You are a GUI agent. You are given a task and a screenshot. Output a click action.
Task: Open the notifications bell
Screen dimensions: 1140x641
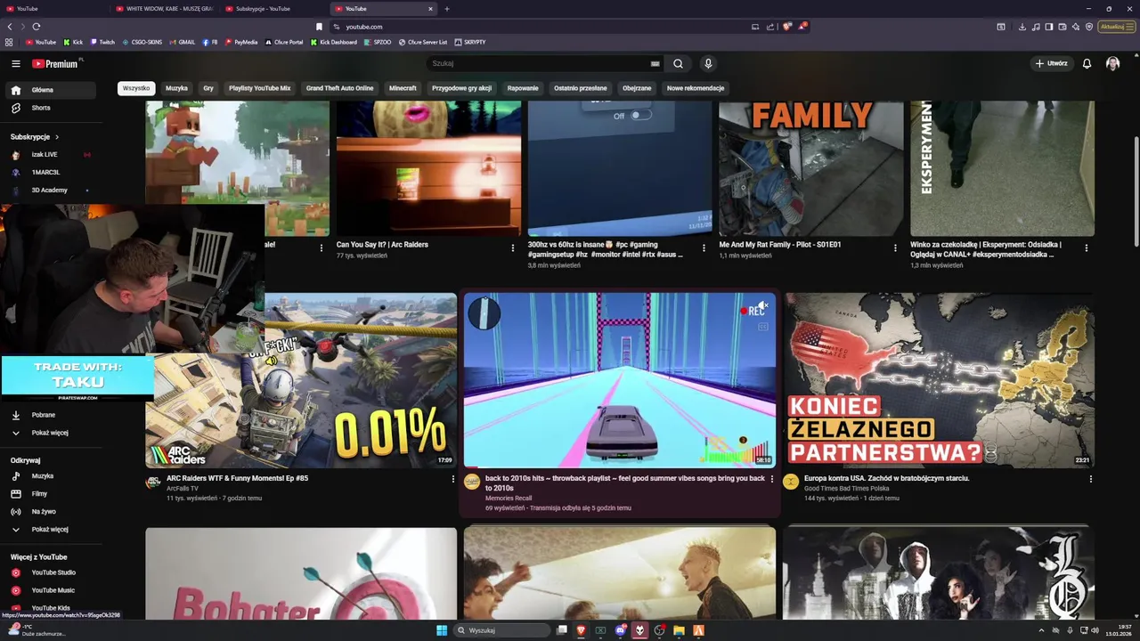coord(1087,63)
